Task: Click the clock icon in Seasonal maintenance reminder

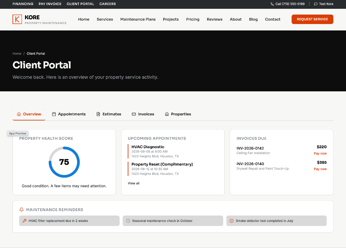Action: point(128,221)
